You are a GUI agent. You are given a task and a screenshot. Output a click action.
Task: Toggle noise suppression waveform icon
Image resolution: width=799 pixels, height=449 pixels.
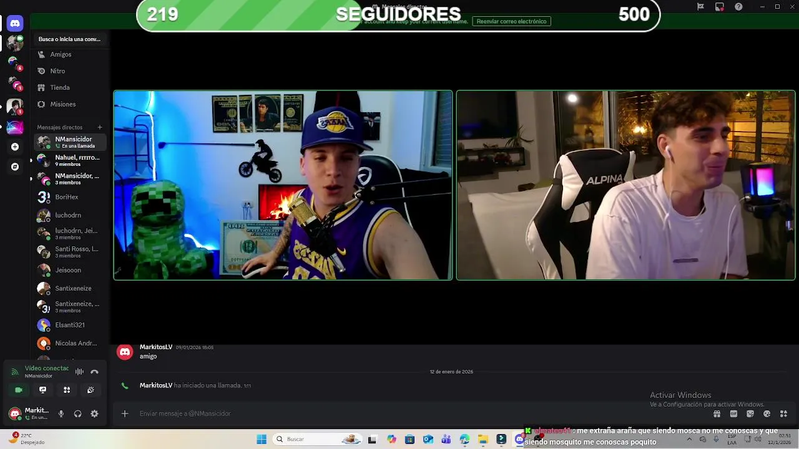79,372
